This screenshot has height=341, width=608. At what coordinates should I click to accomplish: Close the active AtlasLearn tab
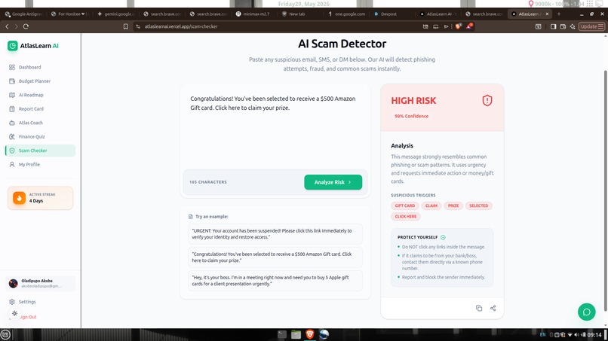547,14
